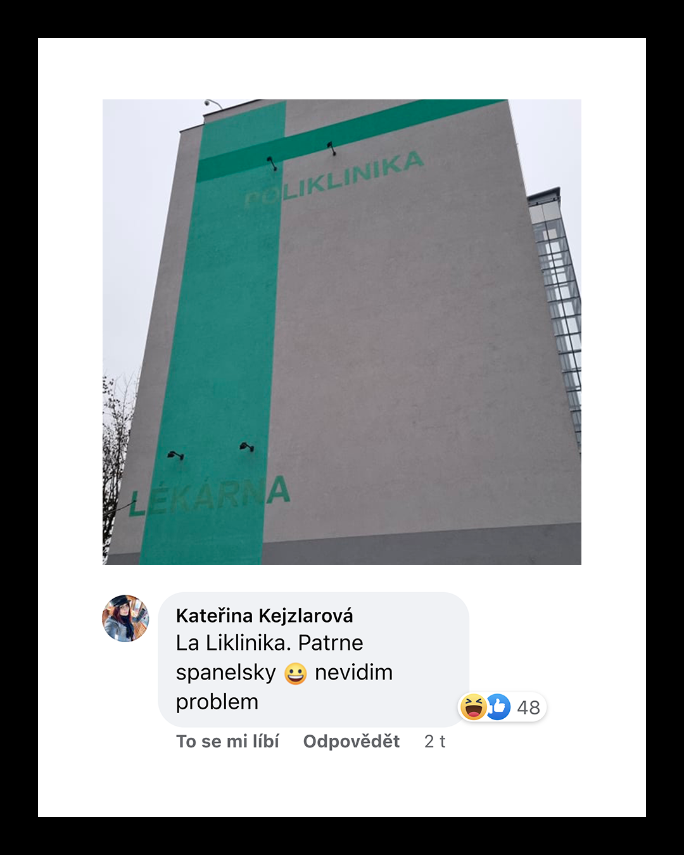Click the rooftop security camera in photo
Screen dimensions: 684x855
(x=212, y=103)
